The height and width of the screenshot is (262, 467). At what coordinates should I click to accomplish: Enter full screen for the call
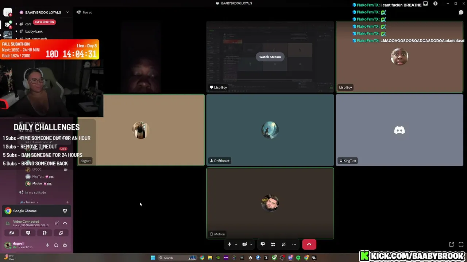coord(461,245)
